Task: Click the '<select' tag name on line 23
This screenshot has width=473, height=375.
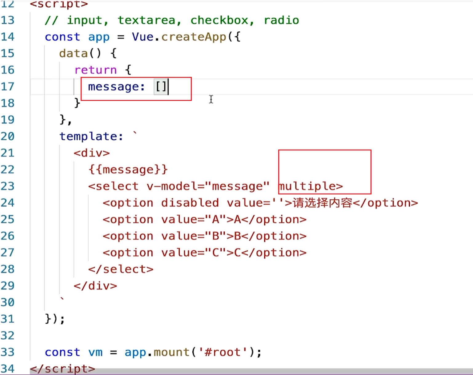Action: pos(113,186)
